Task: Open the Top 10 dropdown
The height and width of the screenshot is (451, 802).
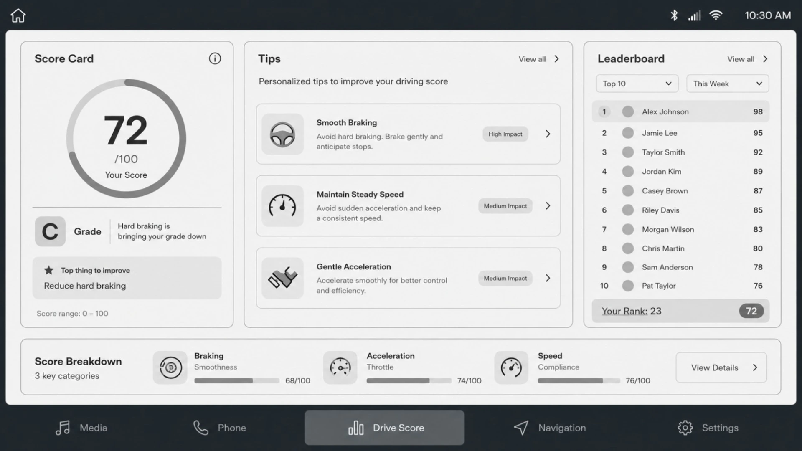Action: pyautogui.click(x=637, y=84)
